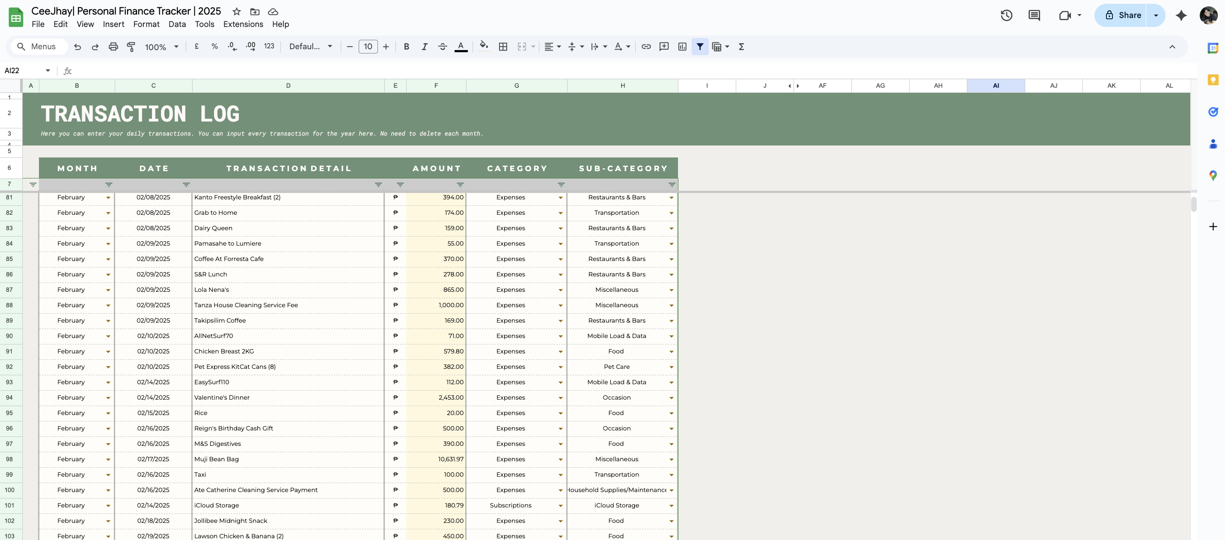The height and width of the screenshot is (540, 1225).
Task: Open version history clock icon
Action: click(1006, 15)
